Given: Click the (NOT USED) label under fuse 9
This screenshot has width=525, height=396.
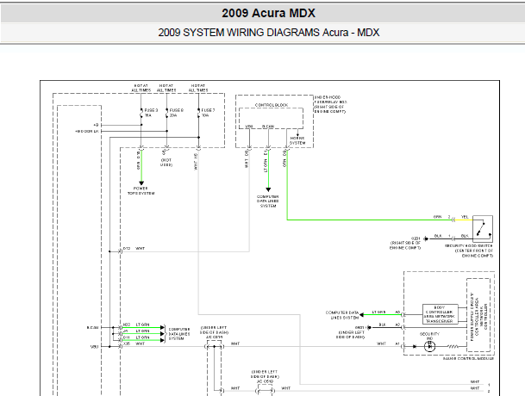Looking at the screenshot, I should click(166, 163).
